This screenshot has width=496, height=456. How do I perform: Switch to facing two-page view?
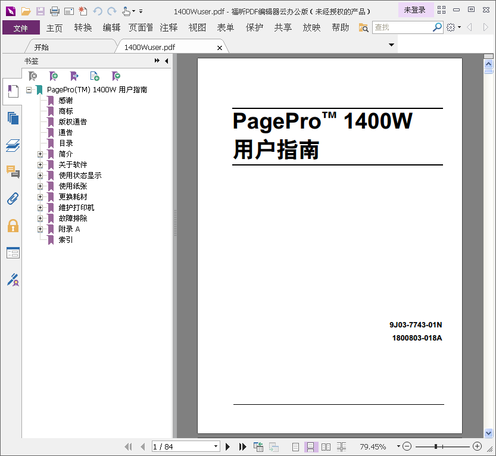[326, 447]
